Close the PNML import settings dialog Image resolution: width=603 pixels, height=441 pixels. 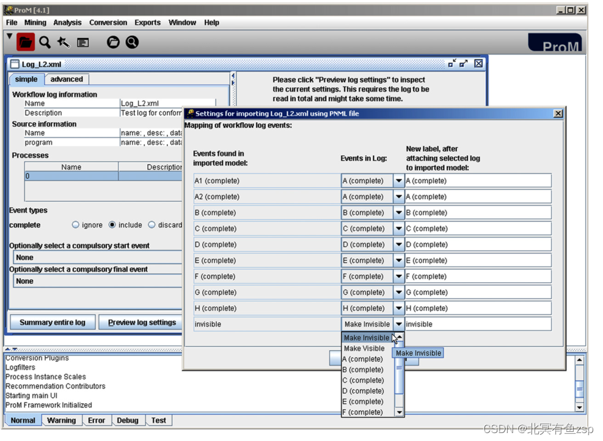558,114
